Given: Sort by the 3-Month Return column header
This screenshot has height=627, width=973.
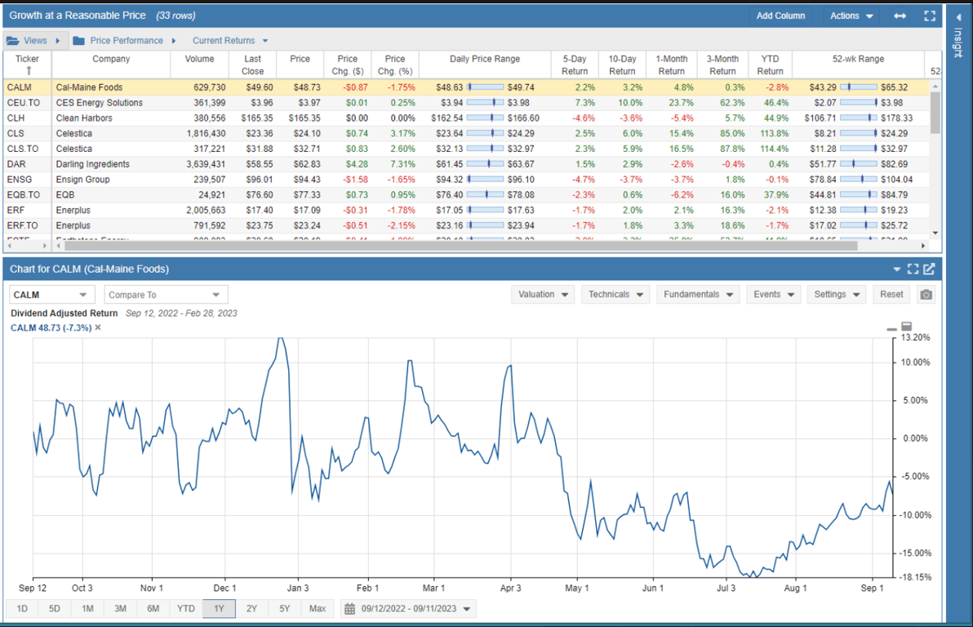Looking at the screenshot, I should (722, 64).
